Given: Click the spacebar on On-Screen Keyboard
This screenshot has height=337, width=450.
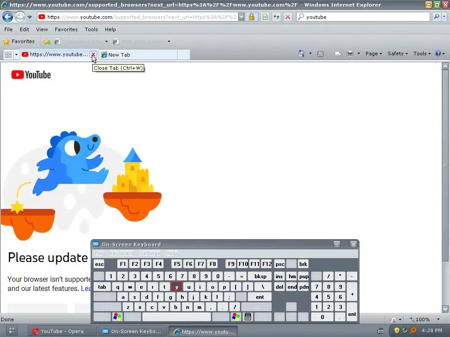Looking at the screenshot, I should tap(177, 317).
